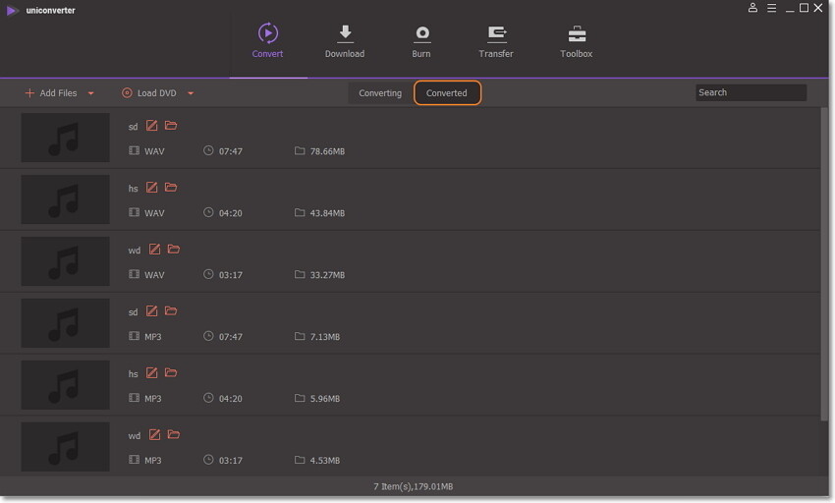Click the 5.96MB size text

click(325, 399)
